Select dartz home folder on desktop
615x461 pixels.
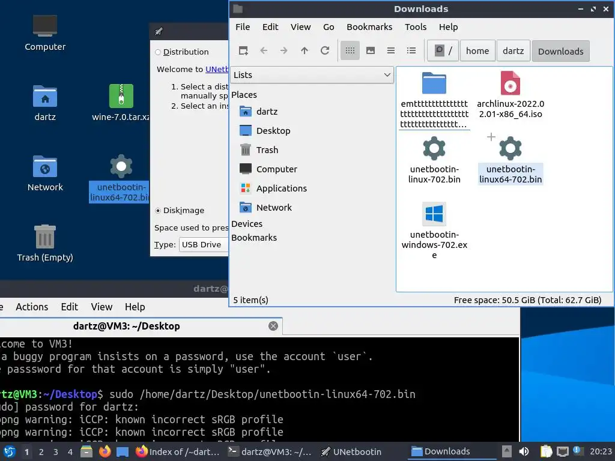click(x=45, y=103)
